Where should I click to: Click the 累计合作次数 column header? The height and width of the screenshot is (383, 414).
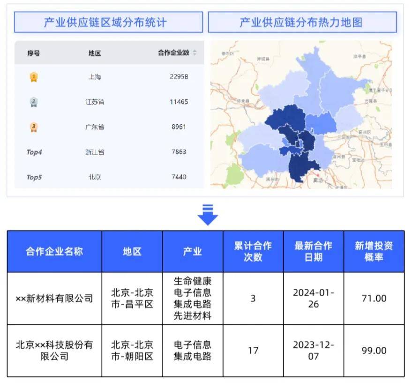click(253, 252)
